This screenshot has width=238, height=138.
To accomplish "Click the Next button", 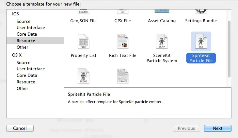I will pyautogui.click(x=217, y=129).
